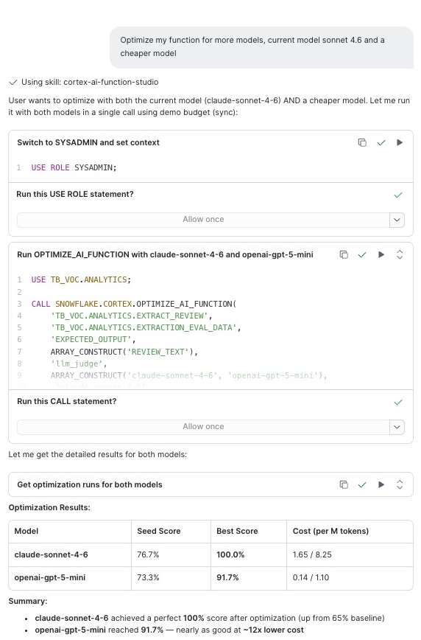
Task: Click 'TB_VOC.ANALYTICS.EXTRACT_REVIEW' code line
Action: coord(131,316)
